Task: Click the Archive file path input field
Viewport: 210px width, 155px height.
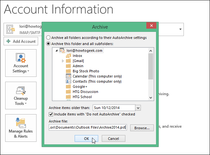Action: coord(88,128)
